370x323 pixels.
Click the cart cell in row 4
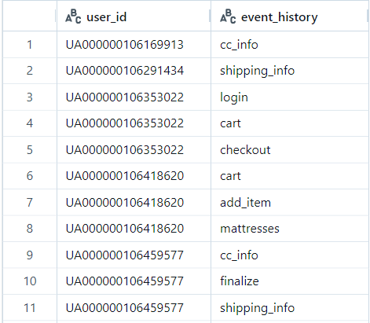coord(290,123)
